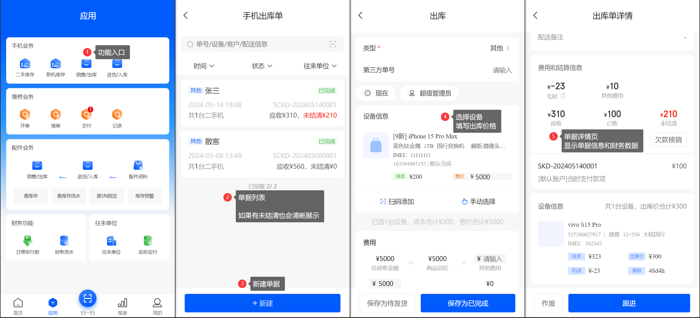Select operator chip 超级管理员
The image size is (700, 318).
coord(429,93)
